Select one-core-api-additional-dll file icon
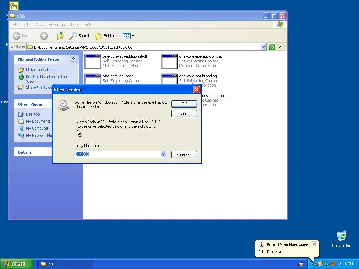Screen dimensions: 359x269 click(x=93, y=61)
